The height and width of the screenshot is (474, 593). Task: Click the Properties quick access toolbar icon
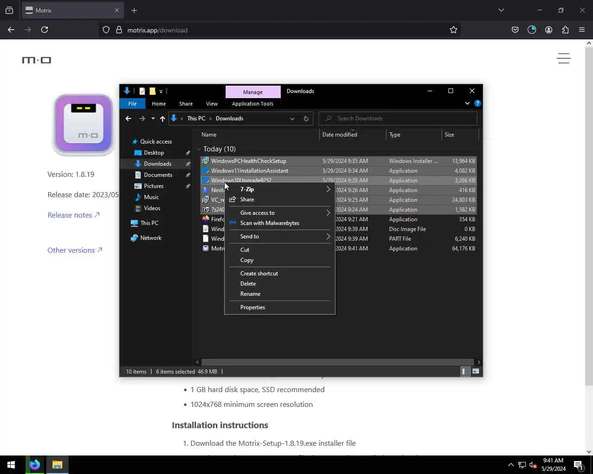[142, 91]
